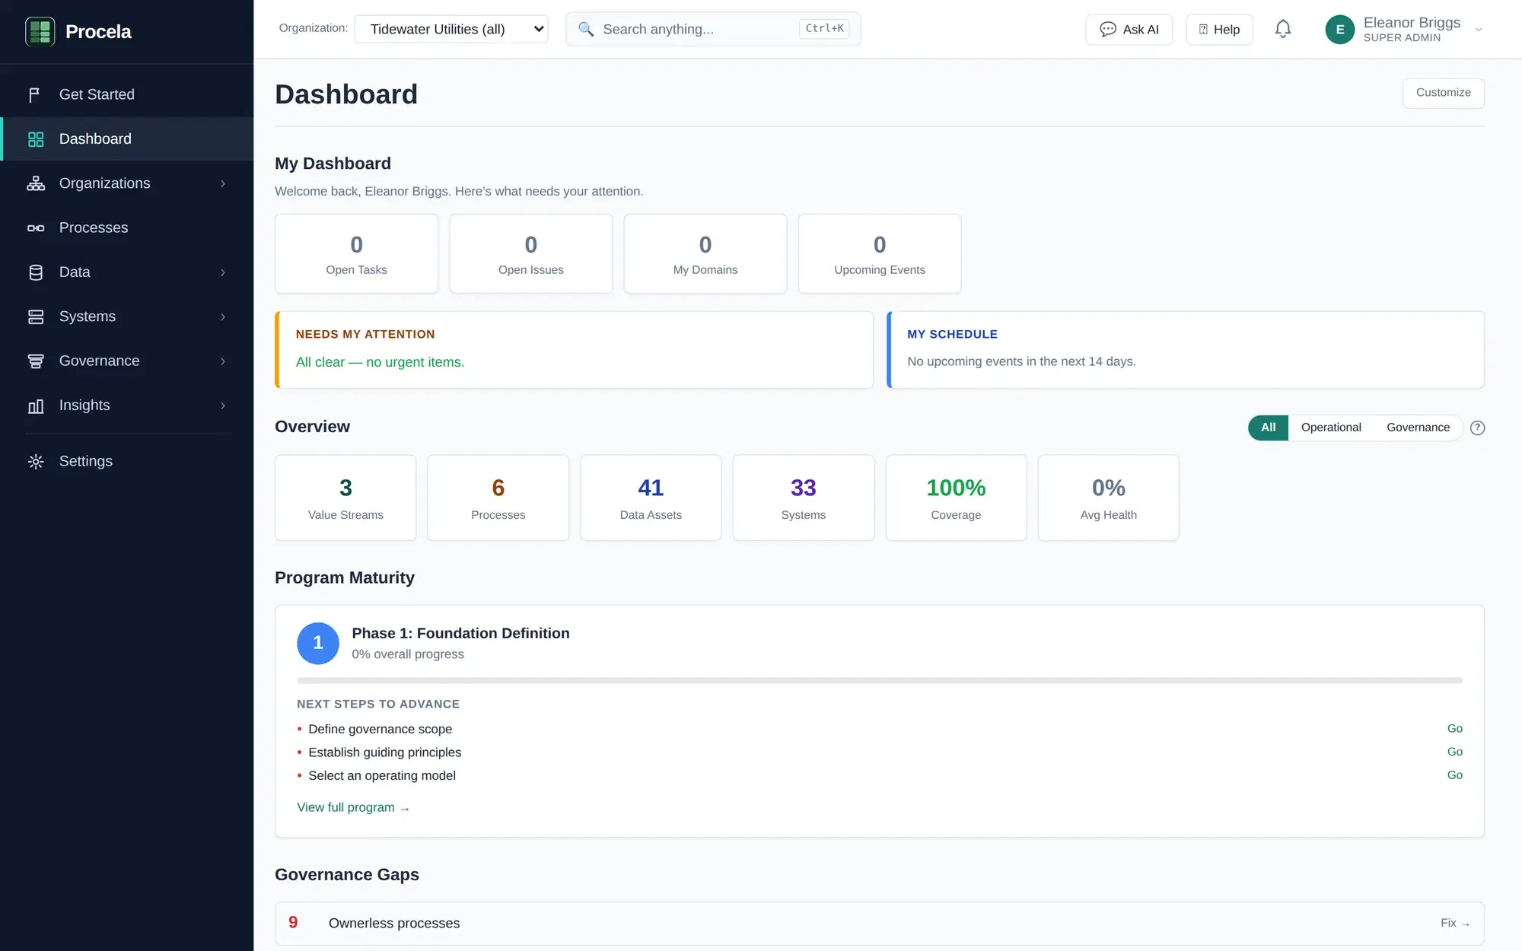Click the search magnifier icon

tap(585, 29)
